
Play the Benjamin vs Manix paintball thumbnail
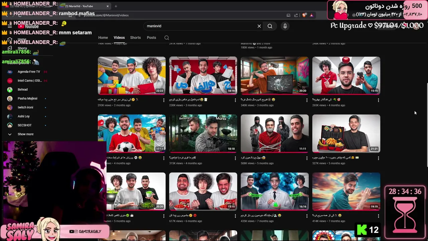[203, 134]
